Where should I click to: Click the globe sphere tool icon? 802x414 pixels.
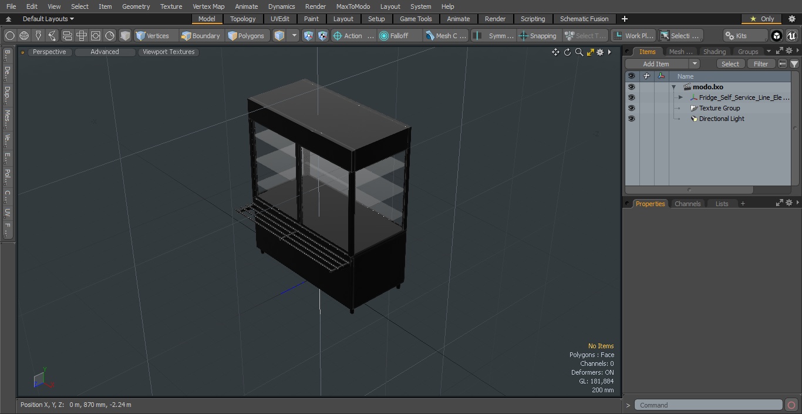point(24,36)
